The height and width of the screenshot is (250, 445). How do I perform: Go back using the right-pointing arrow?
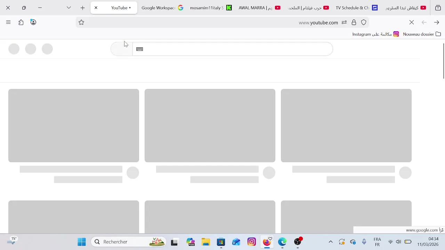(437, 22)
